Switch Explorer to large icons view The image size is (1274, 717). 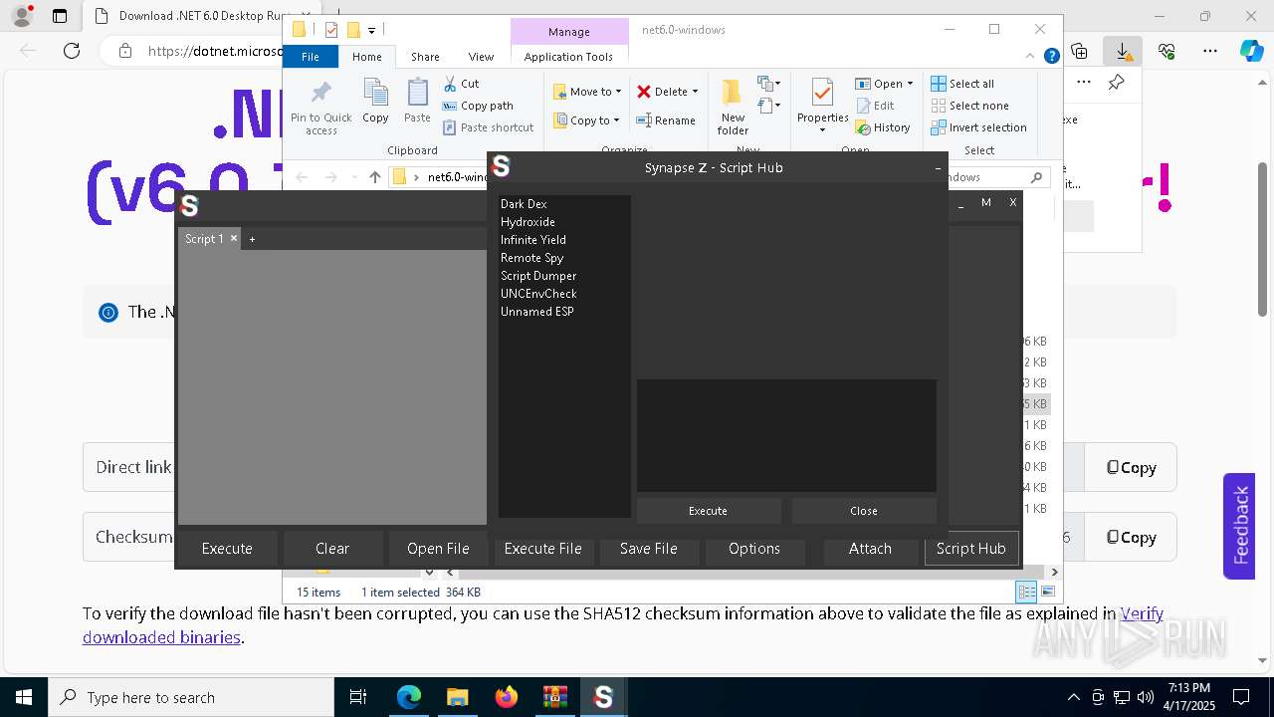pos(1046,593)
